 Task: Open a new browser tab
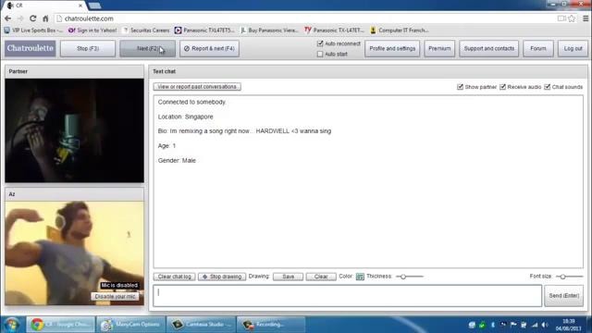94,6
